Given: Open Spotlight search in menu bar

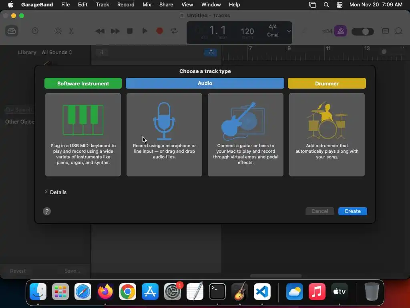Looking at the screenshot, I should point(326,5).
